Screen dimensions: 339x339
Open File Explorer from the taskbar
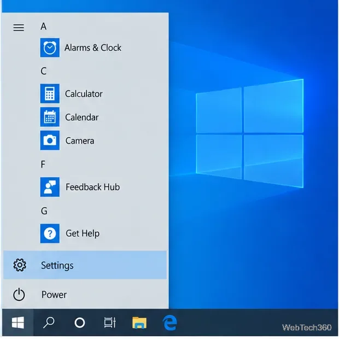point(139,323)
